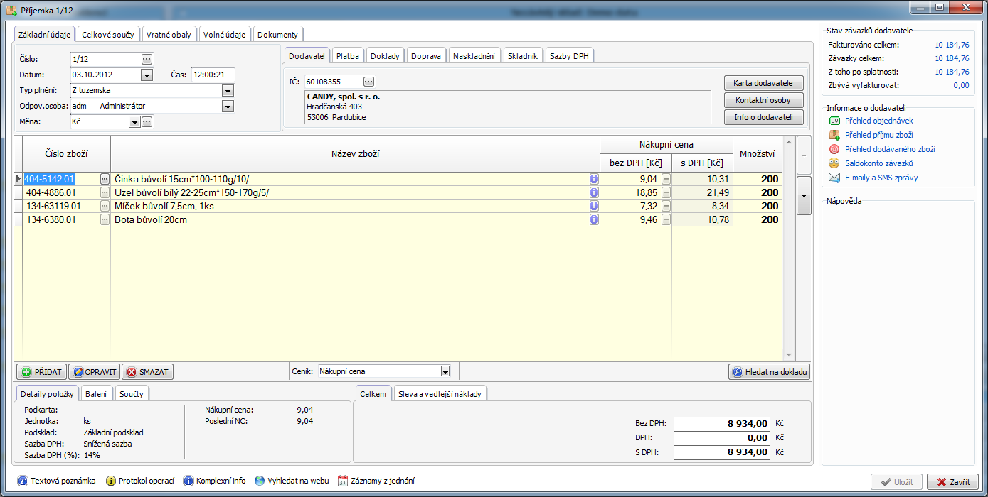
Task: Open Saldokonto závazků link
Action: (x=878, y=163)
